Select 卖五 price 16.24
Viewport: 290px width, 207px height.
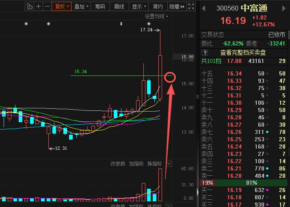(x=234, y=147)
